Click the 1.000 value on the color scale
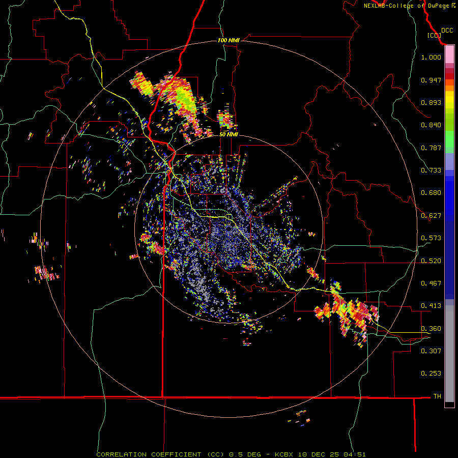The height and width of the screenshot is (458, 458). click(x=431, y=57)
